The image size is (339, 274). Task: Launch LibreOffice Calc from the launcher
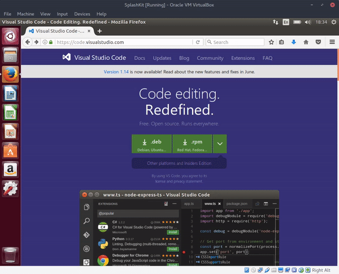[x=10, y=112]
